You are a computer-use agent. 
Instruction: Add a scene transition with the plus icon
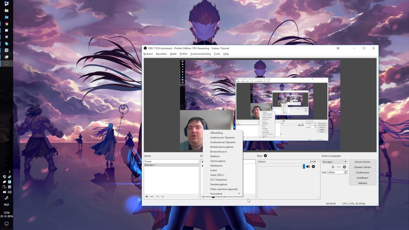[x=333, y=167]
